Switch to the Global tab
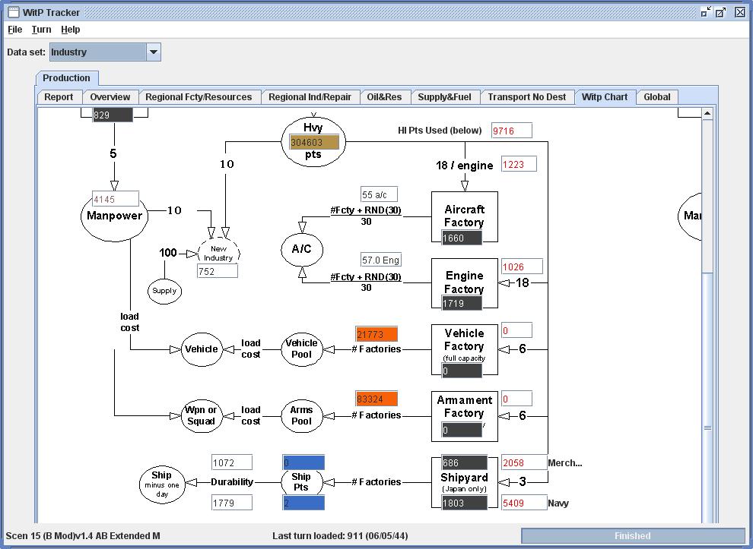 [x=657, y=97]
